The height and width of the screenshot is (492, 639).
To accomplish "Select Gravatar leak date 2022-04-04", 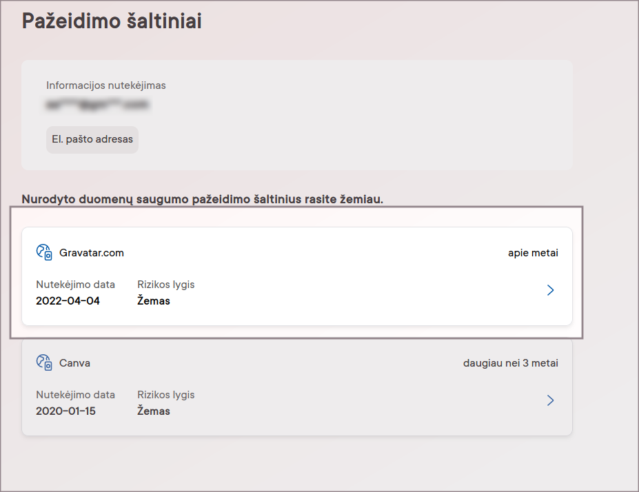I will pos(68,301).
